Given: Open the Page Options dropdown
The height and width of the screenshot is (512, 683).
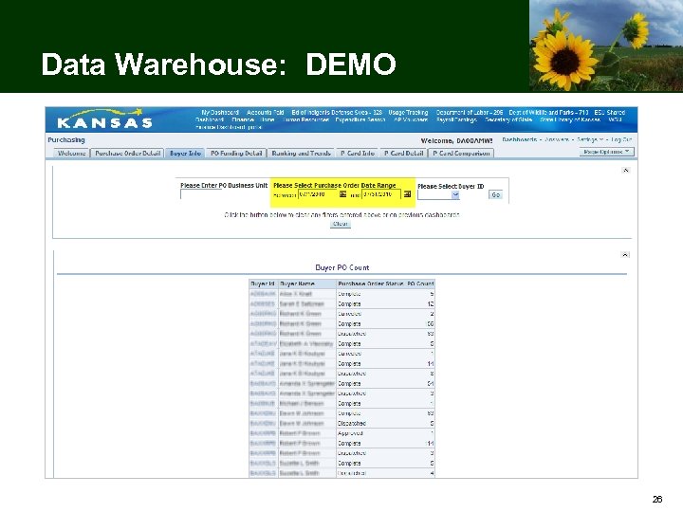Looking at the screenshot, I should (x=606, y=152).
